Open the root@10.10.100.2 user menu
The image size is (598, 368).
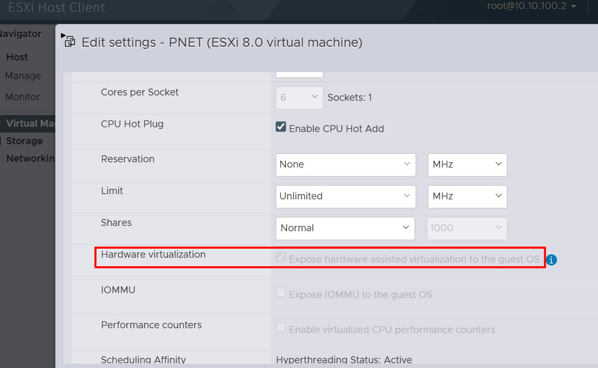(x=532, y=6)
